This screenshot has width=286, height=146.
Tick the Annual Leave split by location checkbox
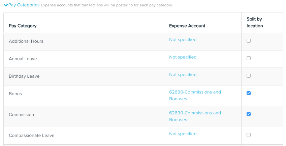(x=248, y=58)
